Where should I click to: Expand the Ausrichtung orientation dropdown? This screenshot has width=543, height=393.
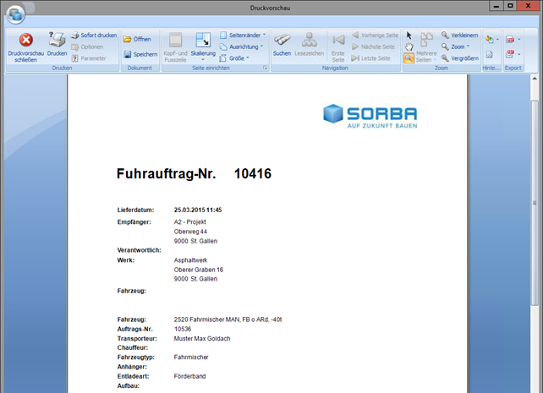[x=242, y=46]
